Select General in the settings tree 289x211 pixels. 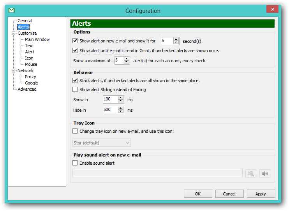pyautogui.click(x=25, y=21)
